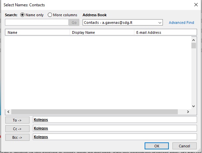Cancel the Select Names dialog

[x=184, y=146]
